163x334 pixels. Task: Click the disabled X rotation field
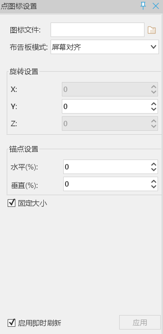(x=110, y=89)
